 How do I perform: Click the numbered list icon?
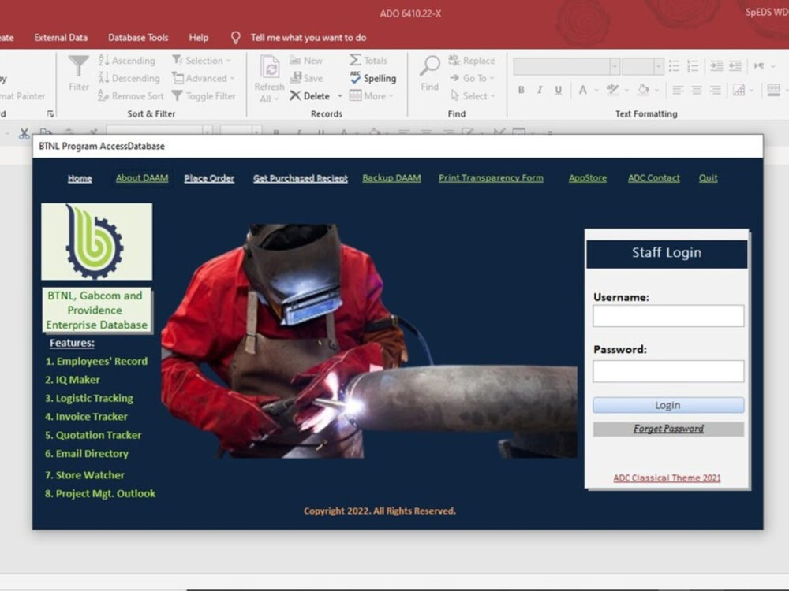[x=693, y=66]
